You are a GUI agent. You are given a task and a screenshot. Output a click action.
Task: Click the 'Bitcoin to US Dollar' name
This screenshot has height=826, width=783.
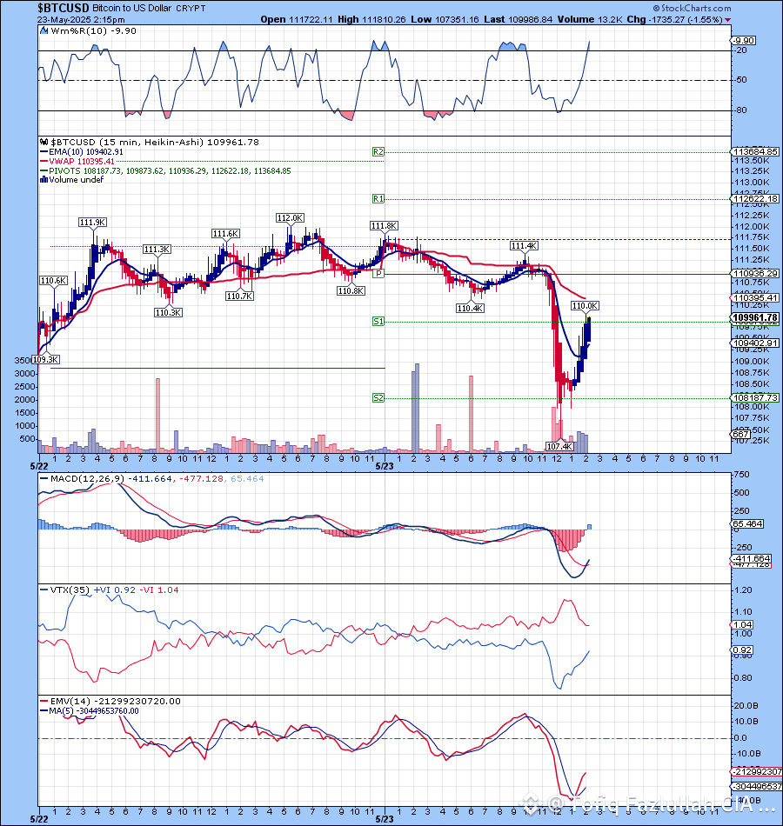(132, 9)
